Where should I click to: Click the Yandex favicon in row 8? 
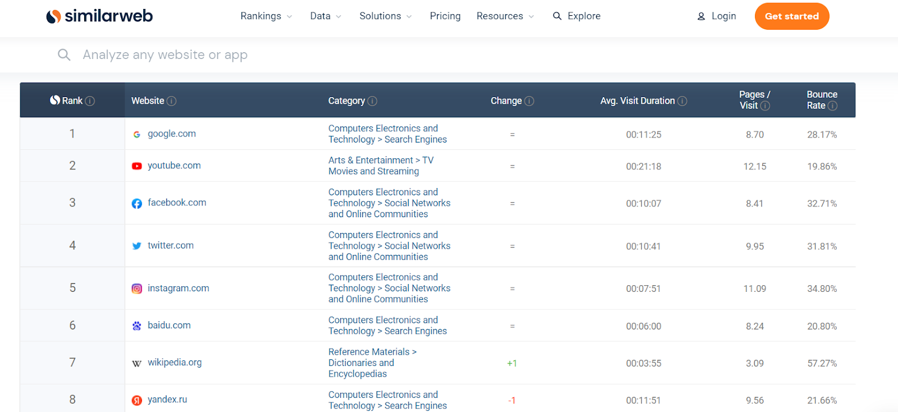coord(137,400)
